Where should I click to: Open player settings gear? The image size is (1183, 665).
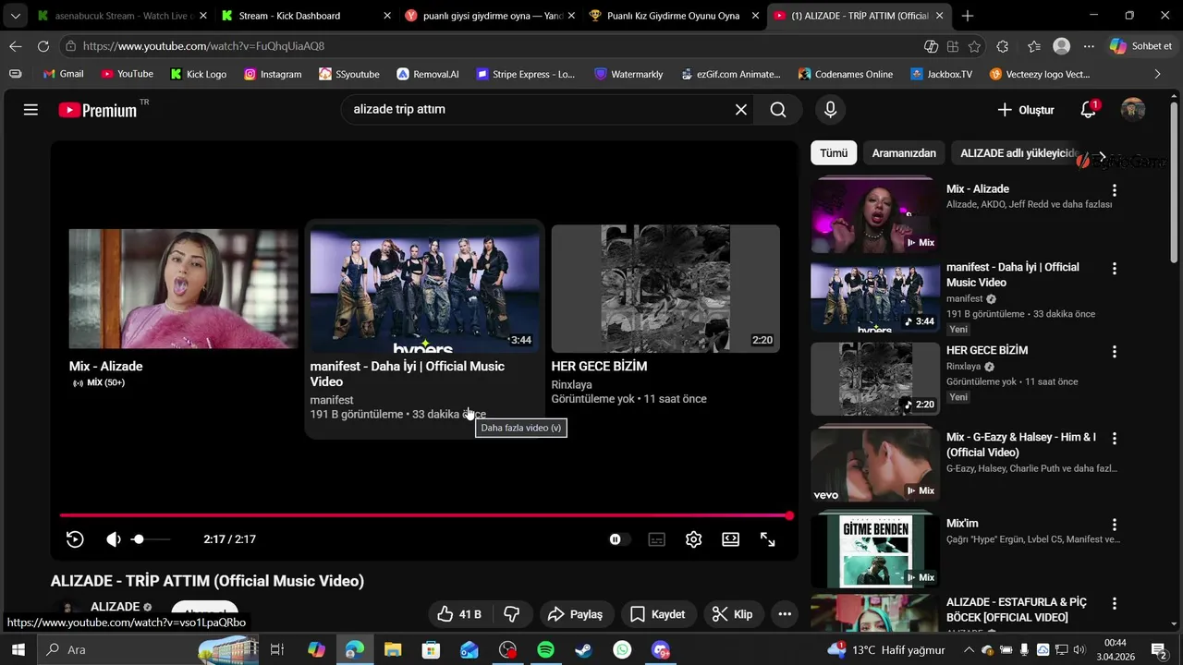pos(694,539)
